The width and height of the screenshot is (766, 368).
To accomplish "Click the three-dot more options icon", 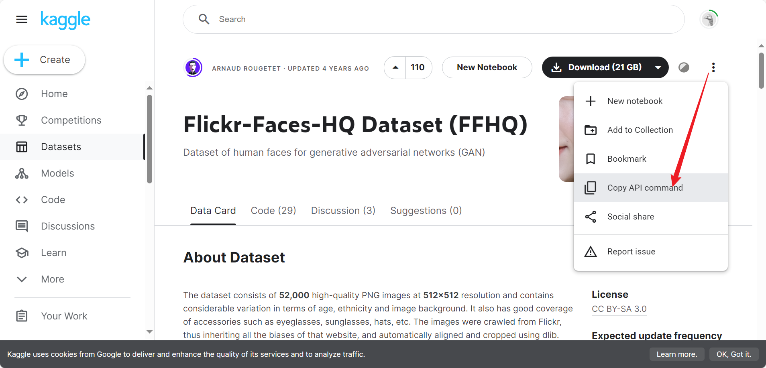I will coord(713,67).
